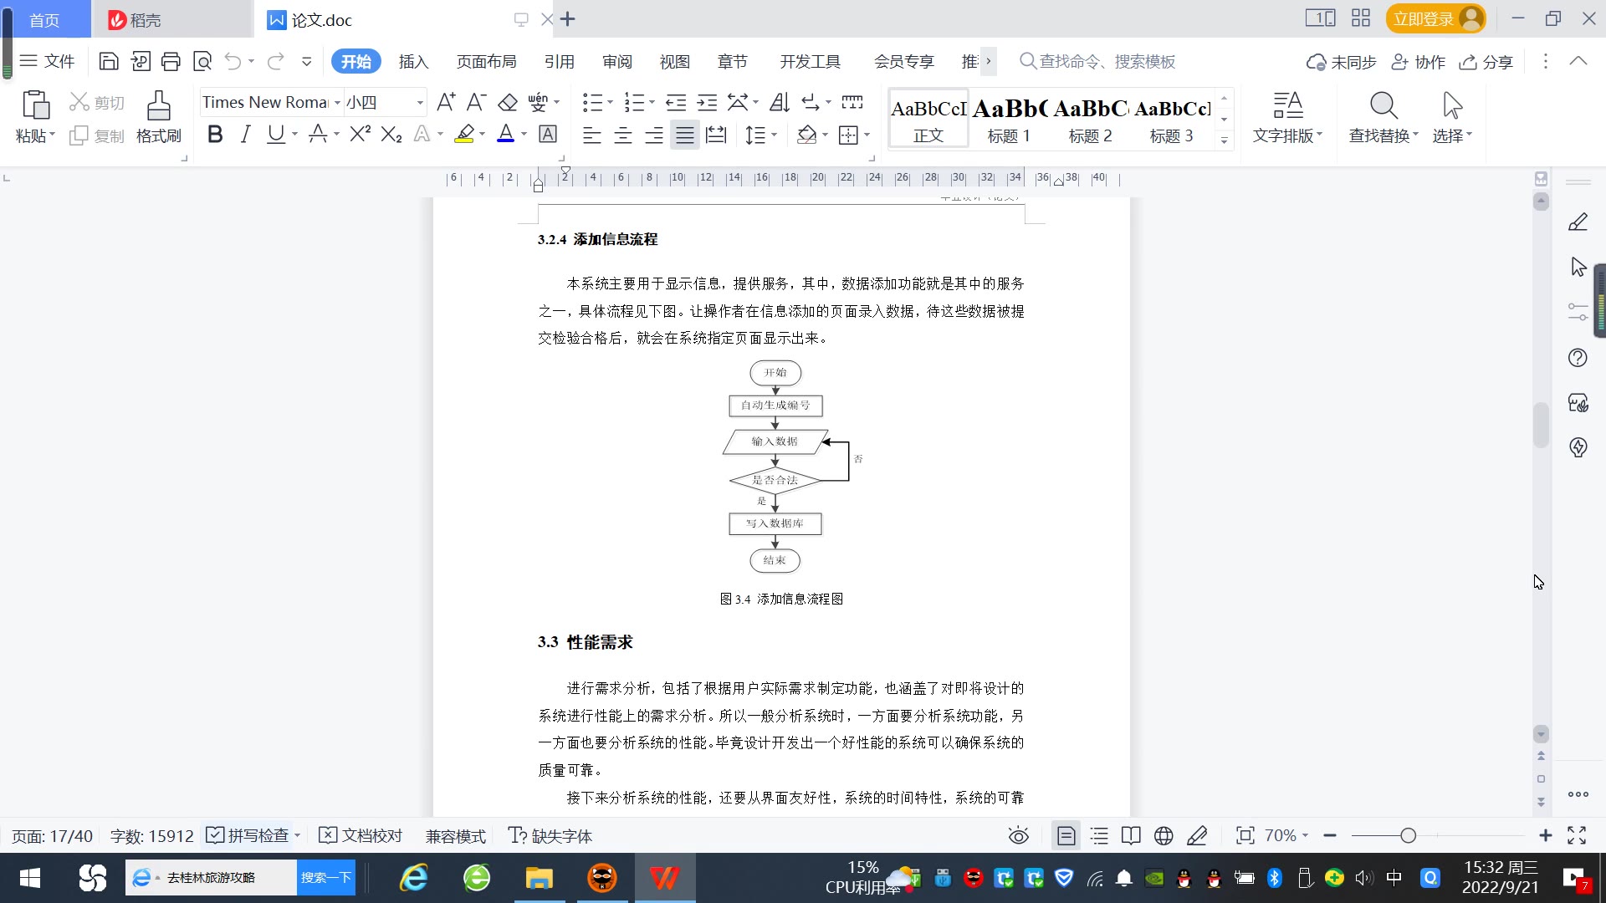Viewport: 1606px width, 903px height.
Task: Click the print icon in quick toolbar
Action: [x=171, y=61]
